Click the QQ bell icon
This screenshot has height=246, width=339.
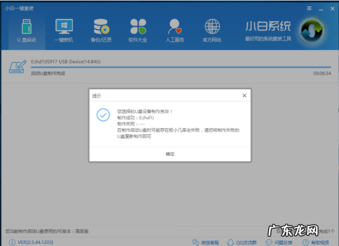pos(230,242)
